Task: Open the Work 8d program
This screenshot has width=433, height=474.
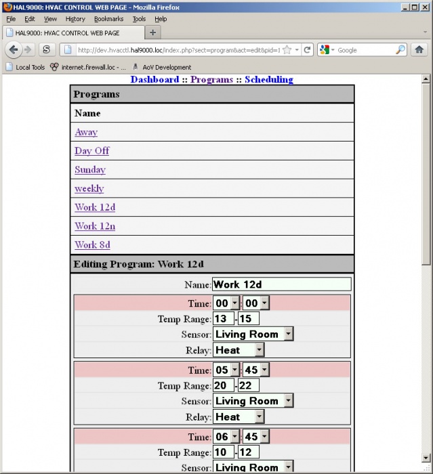Action: click(x=93, y=245)
